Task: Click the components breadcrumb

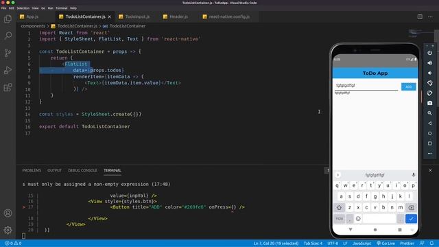Action: [x=33, y=26]
